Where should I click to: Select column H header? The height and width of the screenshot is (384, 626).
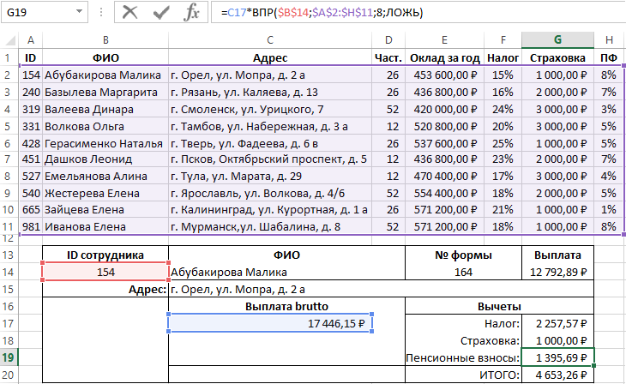coord(608,40)
